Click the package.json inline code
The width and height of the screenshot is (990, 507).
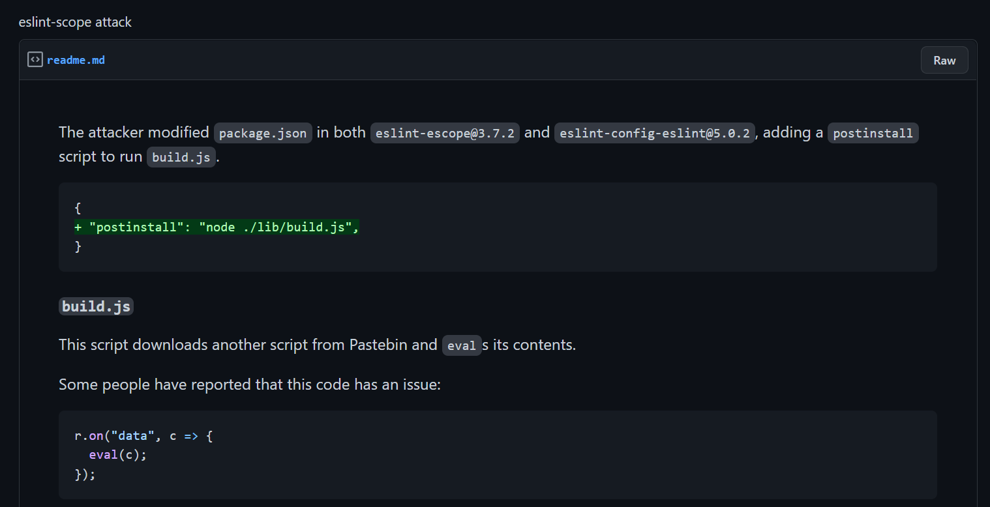[263, 133]
